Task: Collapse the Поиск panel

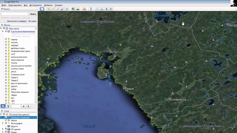Action: [2, 9]
